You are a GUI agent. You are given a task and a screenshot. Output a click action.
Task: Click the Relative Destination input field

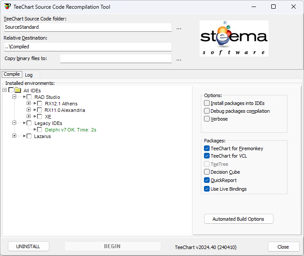click(88, 47)
